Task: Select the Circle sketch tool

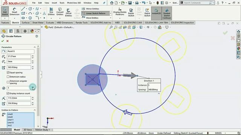Action: point(30,9)
